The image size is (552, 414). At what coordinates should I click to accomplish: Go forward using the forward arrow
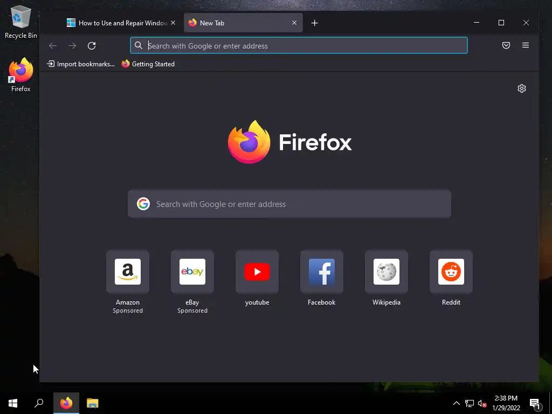click(x=72, y=46)
